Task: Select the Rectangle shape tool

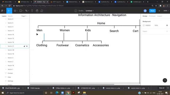Action: pyautogui.click(x=20, y=11)
